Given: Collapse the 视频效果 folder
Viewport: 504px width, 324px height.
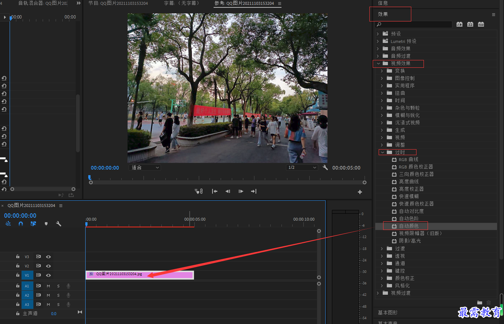Looking at the screenshot, I should coord(378,63).
